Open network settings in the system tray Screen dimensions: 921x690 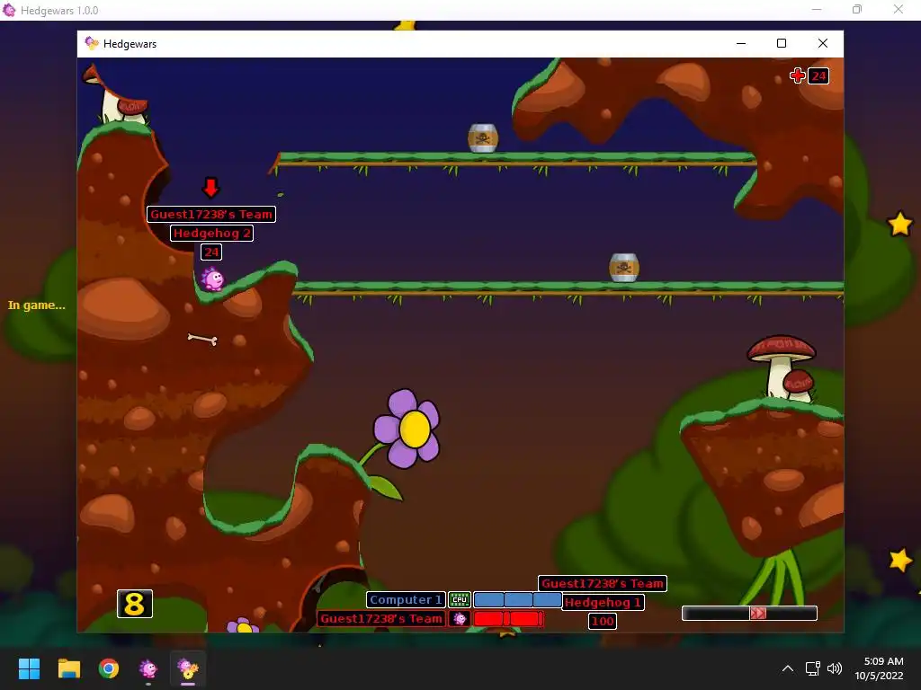click(x=813, y=668)
